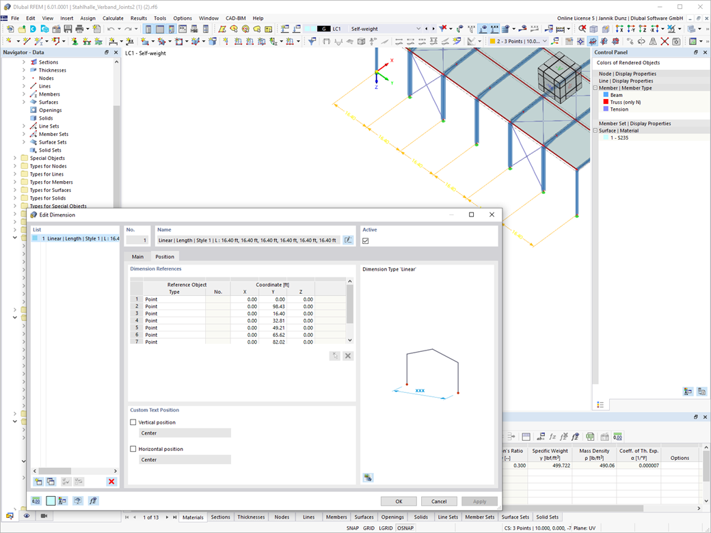The height and width of the screenshot is (533, 711).
Task: Switch to the Nodes table tab at the bottom
Action: pos(281,517)
